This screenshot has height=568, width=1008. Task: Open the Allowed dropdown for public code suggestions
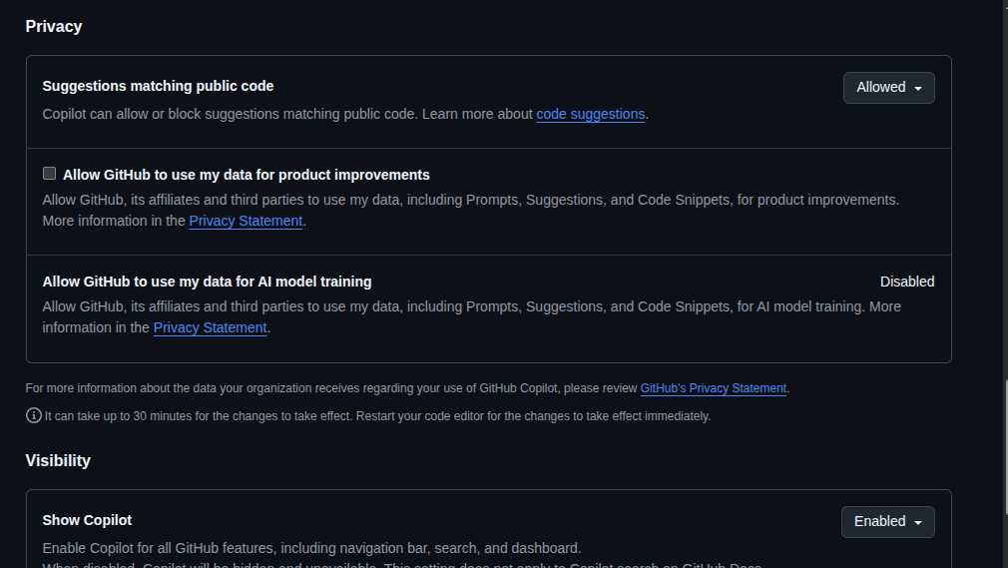click(888, 88)
